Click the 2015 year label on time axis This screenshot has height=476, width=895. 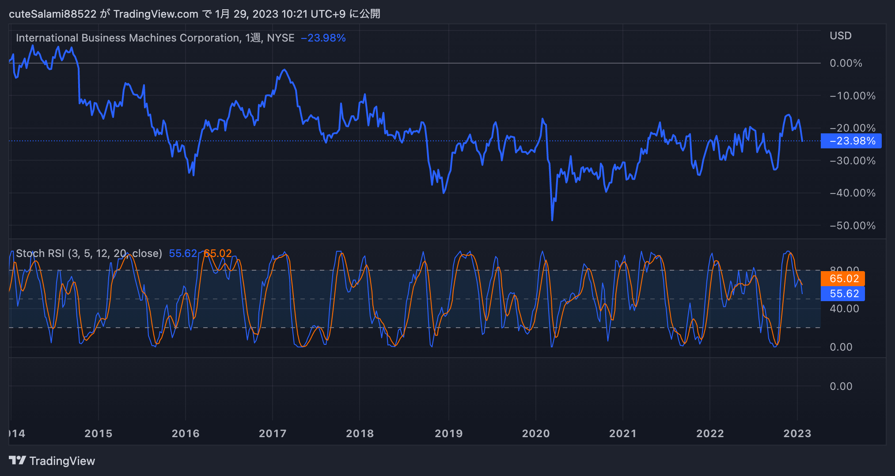pyautogui.click(x=98, y=434)
